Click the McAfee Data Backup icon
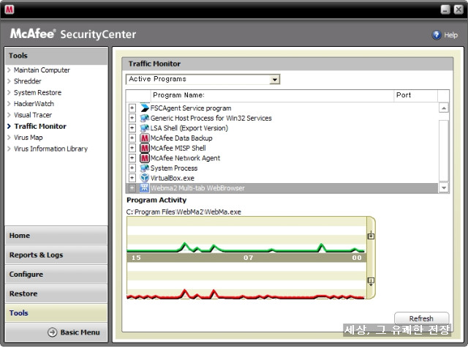The height and width of the screenshot is (347, 468). 145,138
